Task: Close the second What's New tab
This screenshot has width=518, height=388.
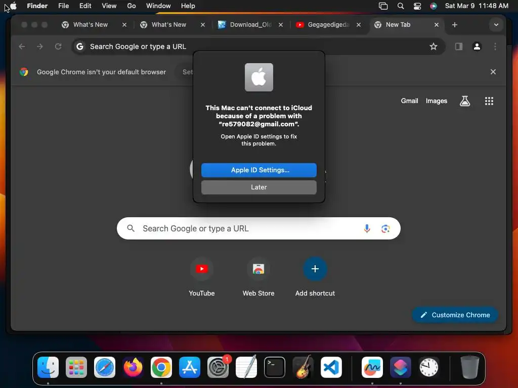Action: (203, 25)
